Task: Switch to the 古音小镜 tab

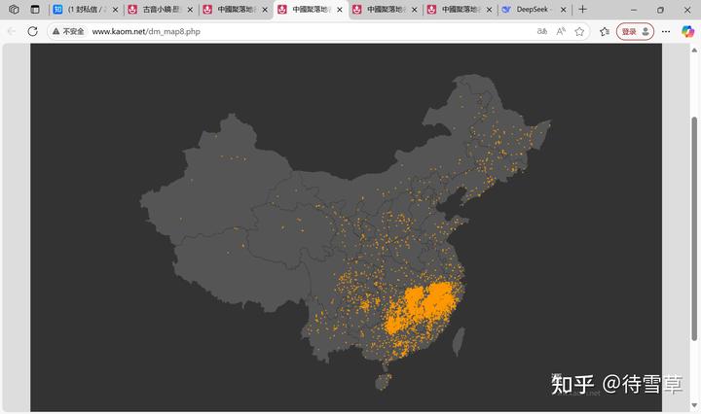Action: pos(160,9)
